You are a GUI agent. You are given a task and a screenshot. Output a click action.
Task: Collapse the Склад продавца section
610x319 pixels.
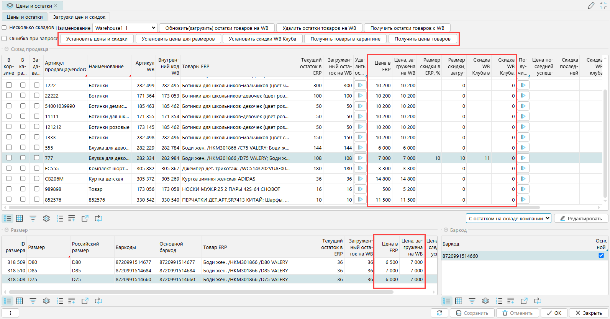(7, 49)
